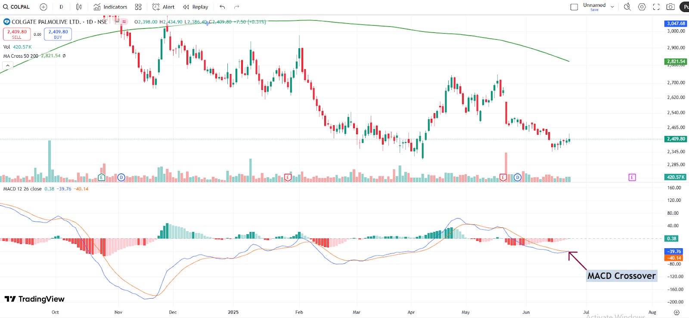The image size is (689, 318).
Task: Click the 2,409.80 BUY button
Action: (58, 34)
